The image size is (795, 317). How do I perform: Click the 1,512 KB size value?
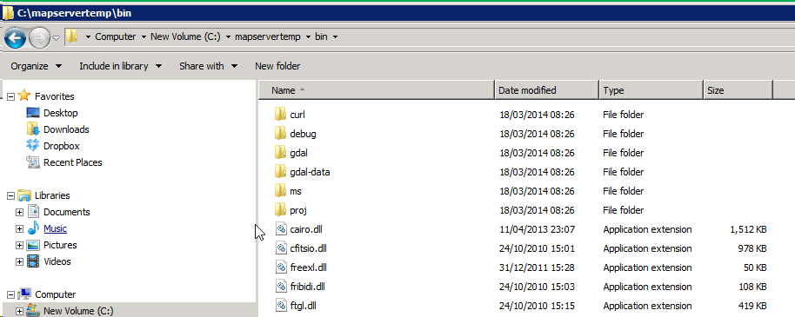748,229
